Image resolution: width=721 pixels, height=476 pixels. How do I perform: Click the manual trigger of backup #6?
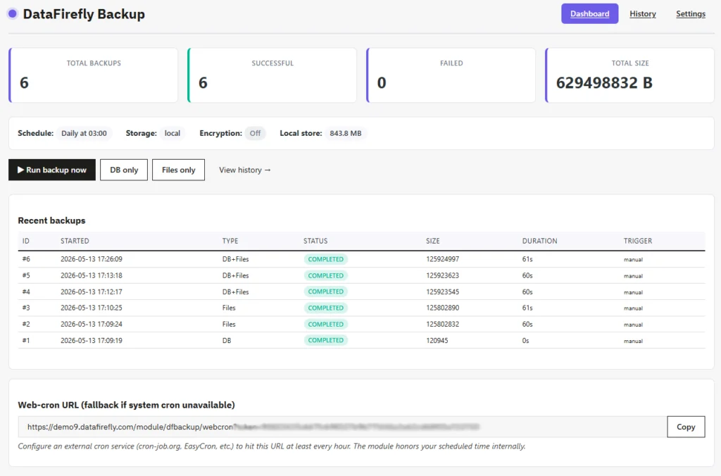(633, 260)
